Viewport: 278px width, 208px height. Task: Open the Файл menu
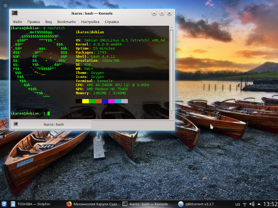point(17,22)
